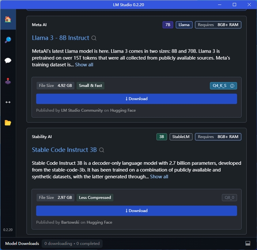Click the File Size 2.97 GB label
This screenshot has height=250, width=257.
coord(55,197)
